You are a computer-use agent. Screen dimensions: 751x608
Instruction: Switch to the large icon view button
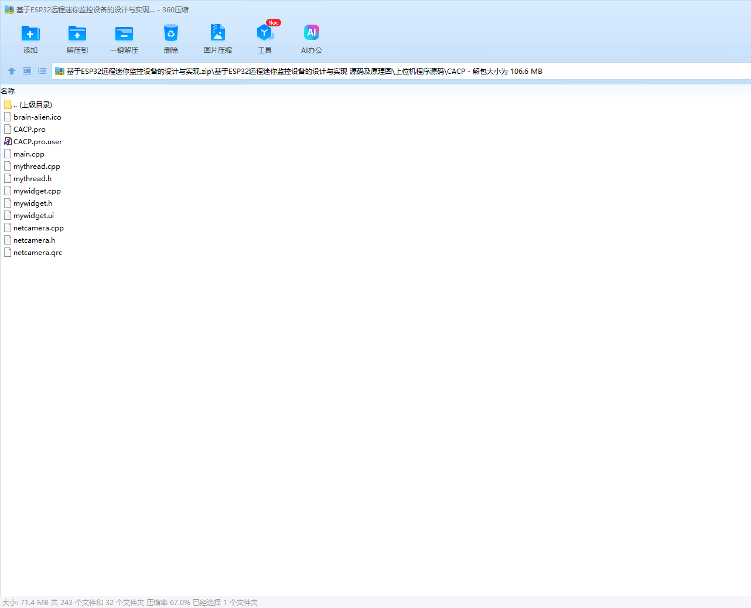point(27,71)
